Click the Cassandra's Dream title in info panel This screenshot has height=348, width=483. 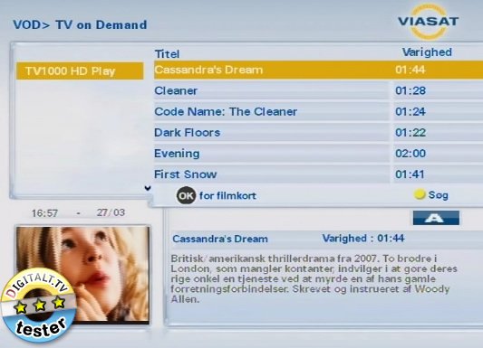(x=220, y=239)
